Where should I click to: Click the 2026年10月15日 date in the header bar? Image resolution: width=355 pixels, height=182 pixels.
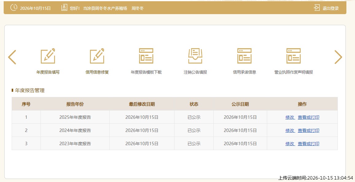click(x=35, y=8)
